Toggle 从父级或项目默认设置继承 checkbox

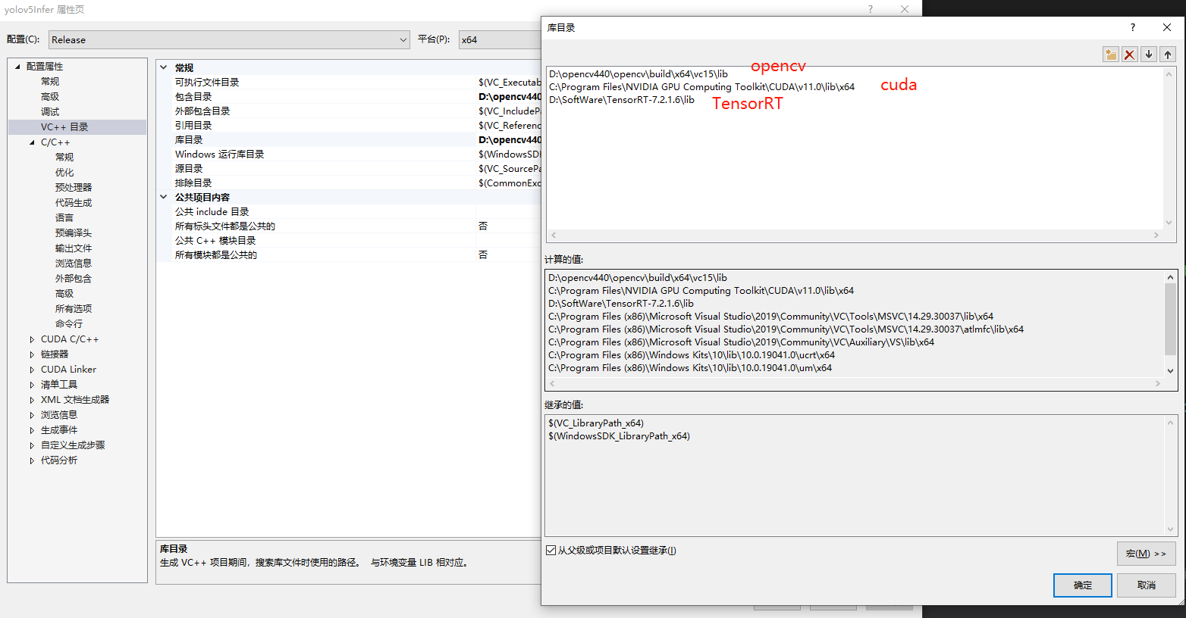click(551, 551)
